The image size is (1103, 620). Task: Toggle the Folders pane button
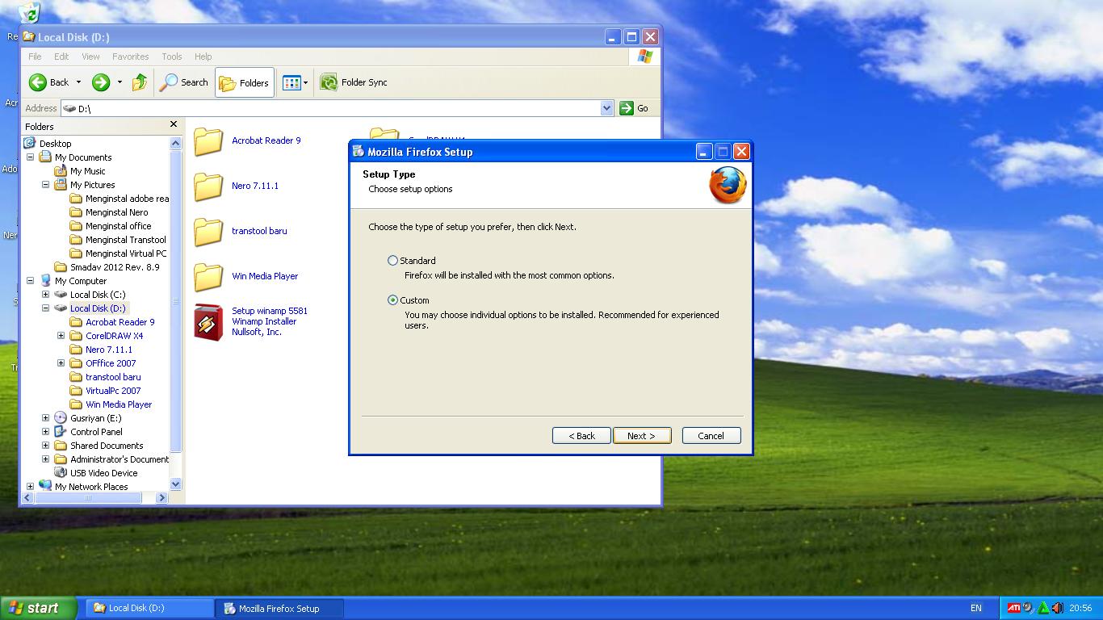[x=245, y=82]
